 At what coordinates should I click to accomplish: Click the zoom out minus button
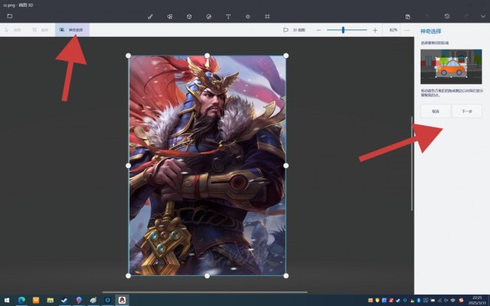tap(318, 30)
